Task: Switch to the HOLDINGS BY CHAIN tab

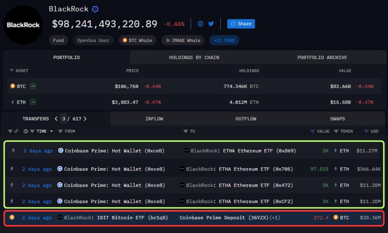Action: pos(194,57)
